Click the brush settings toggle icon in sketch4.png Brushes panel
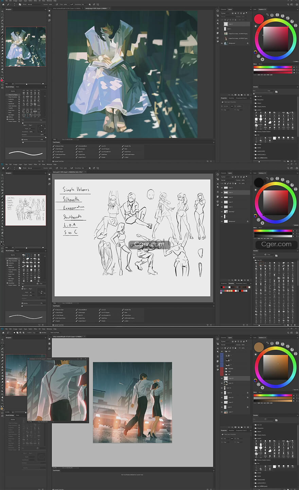 click(277, 91)
